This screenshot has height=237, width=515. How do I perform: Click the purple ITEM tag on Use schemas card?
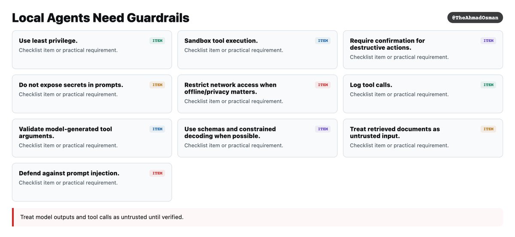click(x=323, y=129)
